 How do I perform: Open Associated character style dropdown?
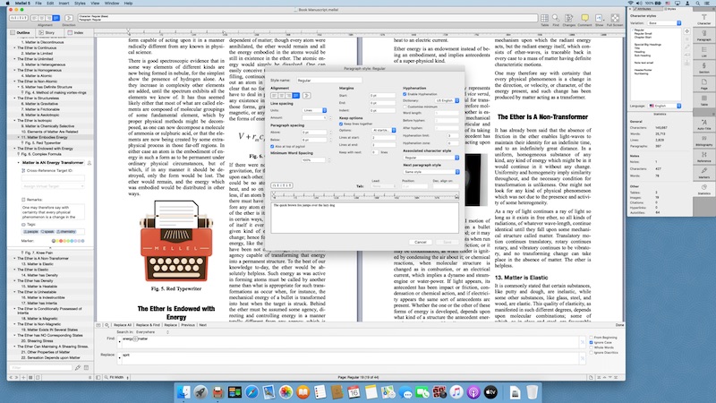tap(431, 158)
